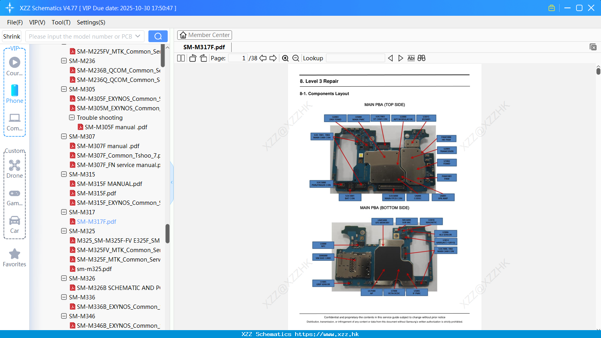Viewport: 601px width, 338px height.
Task: Select Phone category in sidebar
Action: pos(15,94)
